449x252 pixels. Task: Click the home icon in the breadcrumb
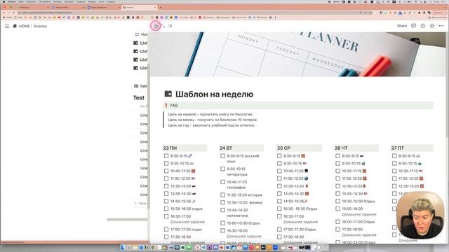coord(15,26)
